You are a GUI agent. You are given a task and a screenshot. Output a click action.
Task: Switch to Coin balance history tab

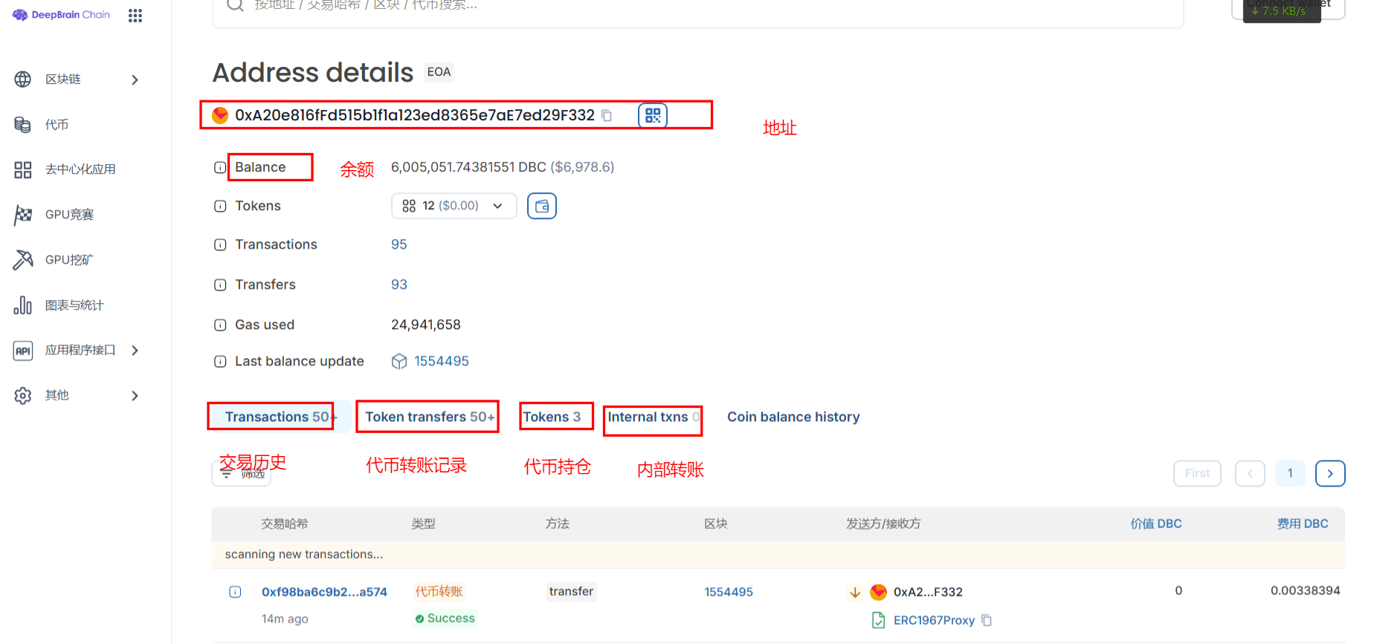coord(793,417)
